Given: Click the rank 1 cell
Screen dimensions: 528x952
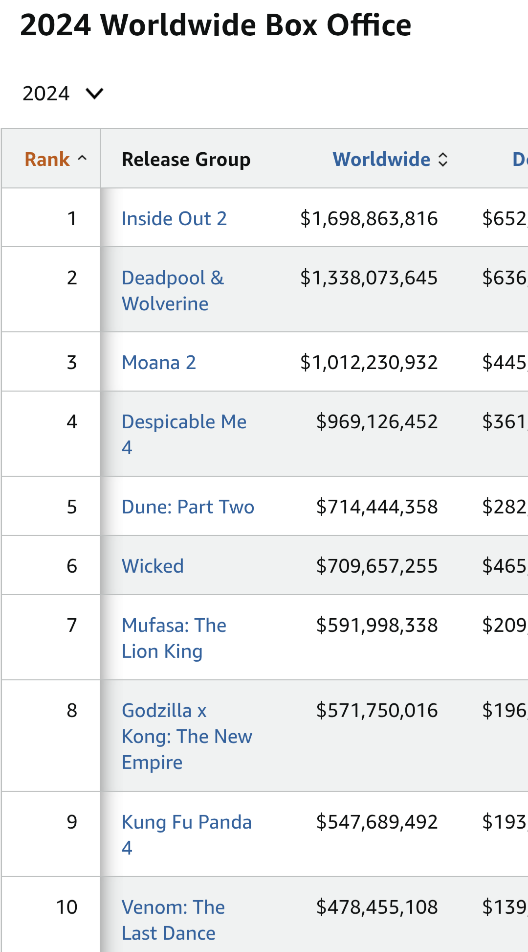Looking at the screenshot, I should coord(72,219).
